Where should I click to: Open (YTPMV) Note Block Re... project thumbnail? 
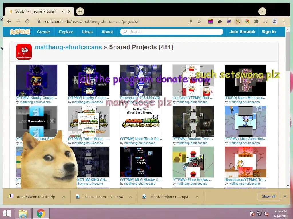pyautogui.click(x=141, y=121)
